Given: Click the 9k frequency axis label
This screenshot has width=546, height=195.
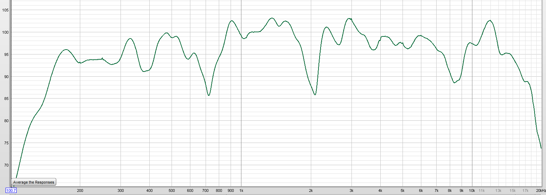Looking at the screenshot, I should (462, 190).
